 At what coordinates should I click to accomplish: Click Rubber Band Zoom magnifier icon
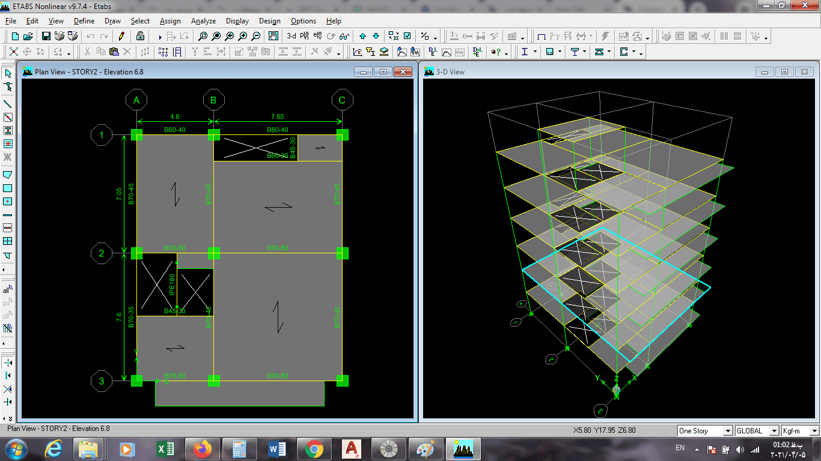pos(203,36)
